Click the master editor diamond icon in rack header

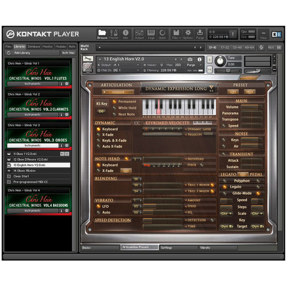coord(261,48)
